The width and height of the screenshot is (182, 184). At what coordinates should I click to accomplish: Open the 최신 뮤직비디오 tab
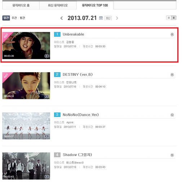[58, 5]
